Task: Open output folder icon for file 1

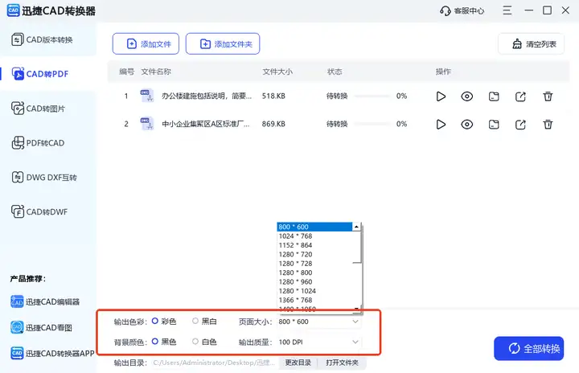Action: [494, 96]
